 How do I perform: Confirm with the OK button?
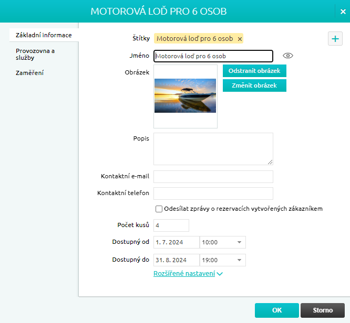(276, 310)
